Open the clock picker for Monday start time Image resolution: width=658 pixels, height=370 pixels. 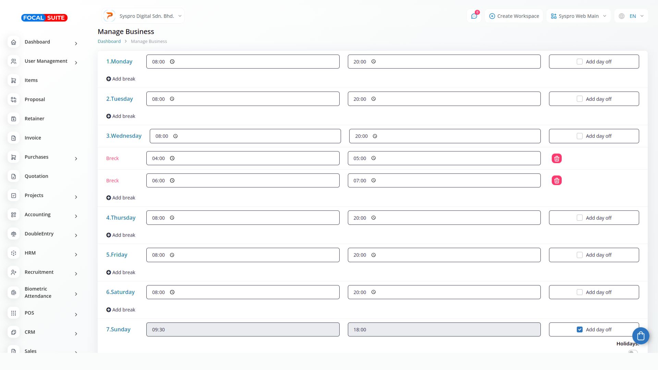(x=172, y=62)
